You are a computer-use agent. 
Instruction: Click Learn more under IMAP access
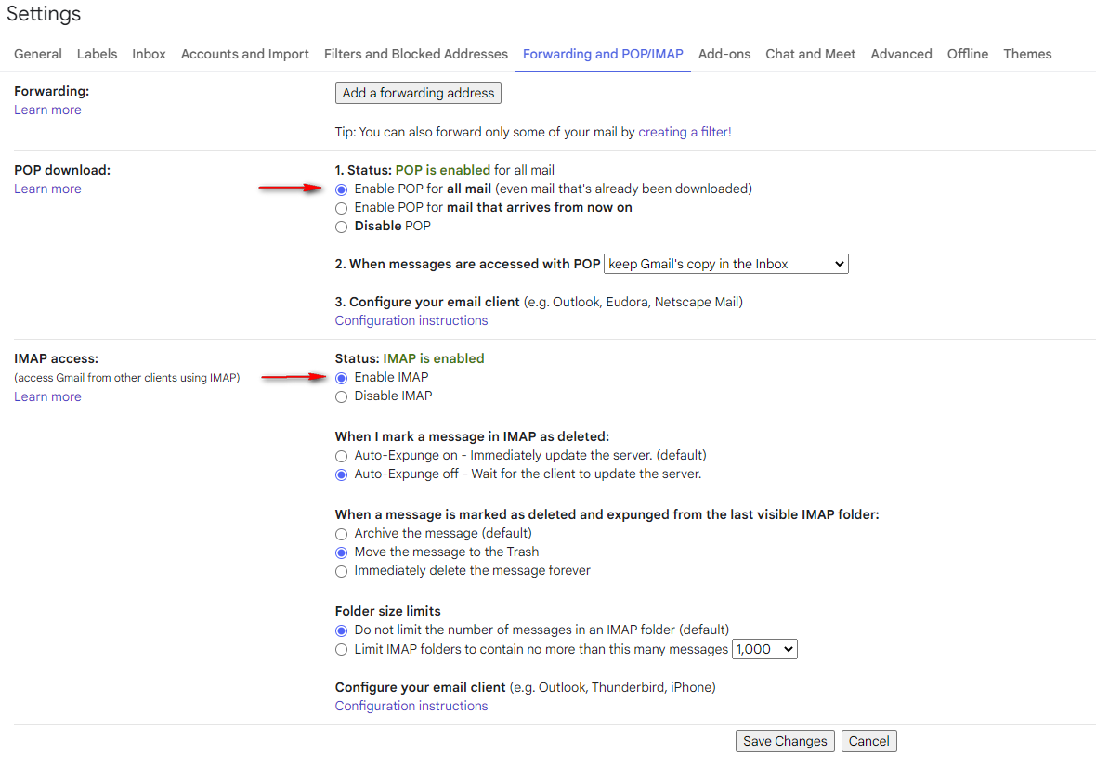click(x=47, y=396)
